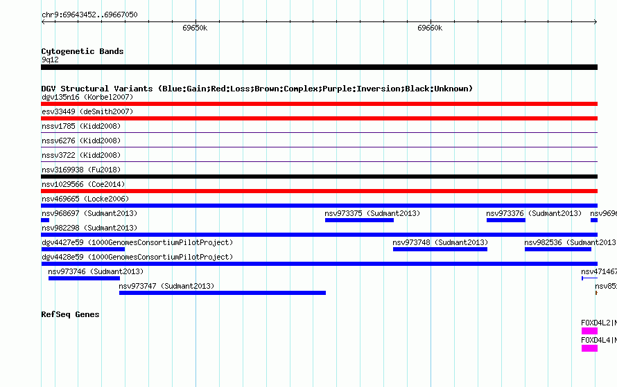Click the nssv6276 (Kidd2008) label
Viewport: 617px width, 387px height.
[x=81, y=141]
